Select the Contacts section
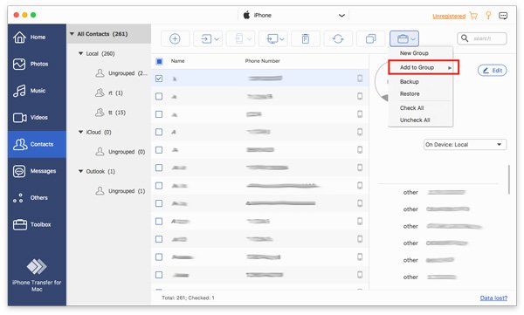This screenshot has height=315, width=524. (37, 144)
